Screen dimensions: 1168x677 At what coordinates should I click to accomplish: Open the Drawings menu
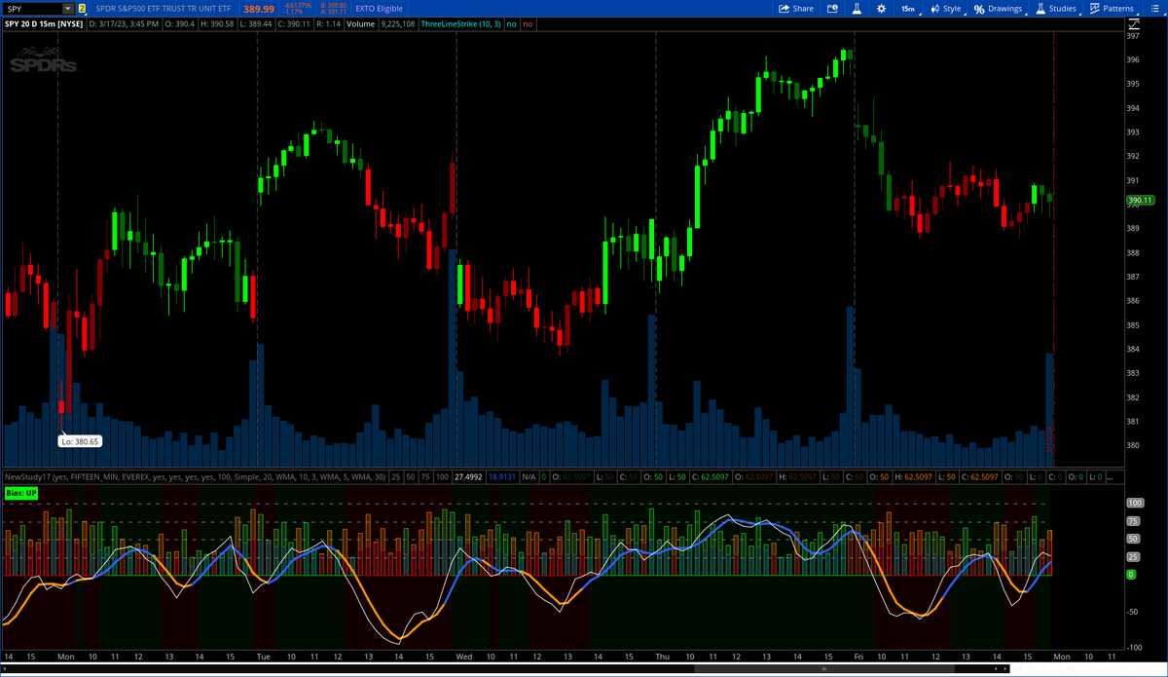(1000, 9)
